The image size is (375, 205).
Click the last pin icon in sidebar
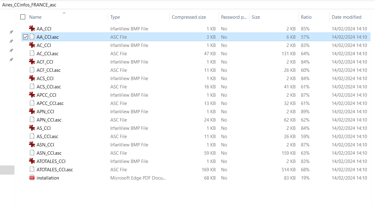[11, 60]
